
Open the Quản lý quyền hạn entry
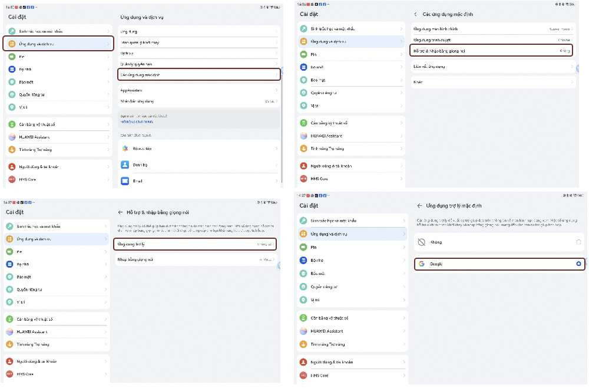(199, 64)
